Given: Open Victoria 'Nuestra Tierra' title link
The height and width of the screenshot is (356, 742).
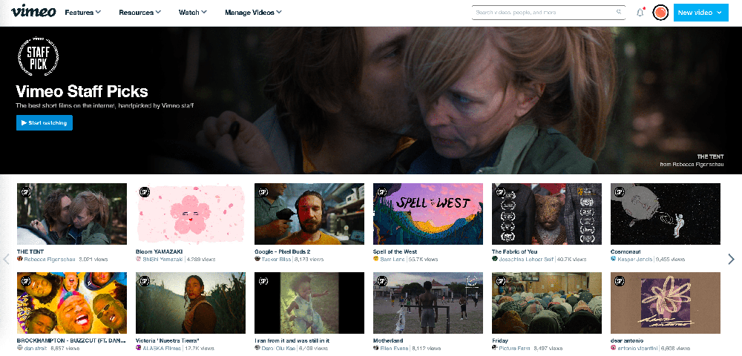Looking at the screenshot, I should 168,340.
